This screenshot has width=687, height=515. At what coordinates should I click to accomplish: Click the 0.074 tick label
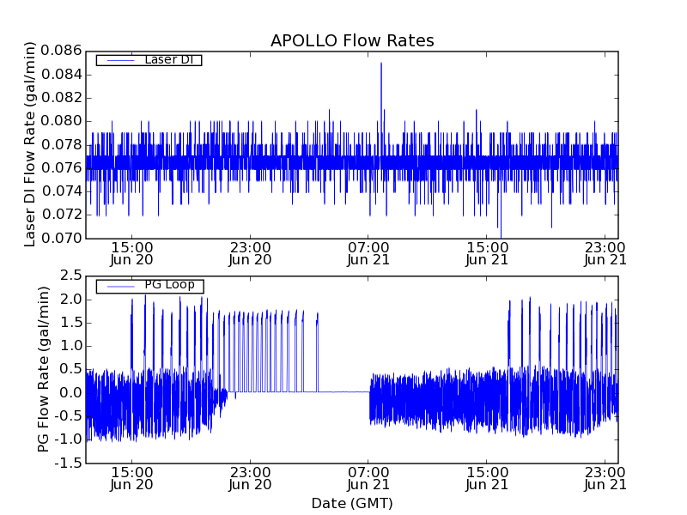click(61, 191)
